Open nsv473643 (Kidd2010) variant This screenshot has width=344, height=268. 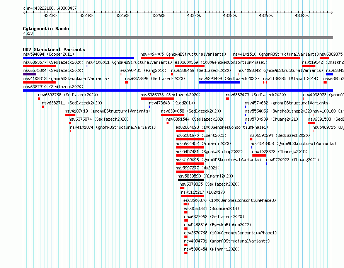[172, 103]
